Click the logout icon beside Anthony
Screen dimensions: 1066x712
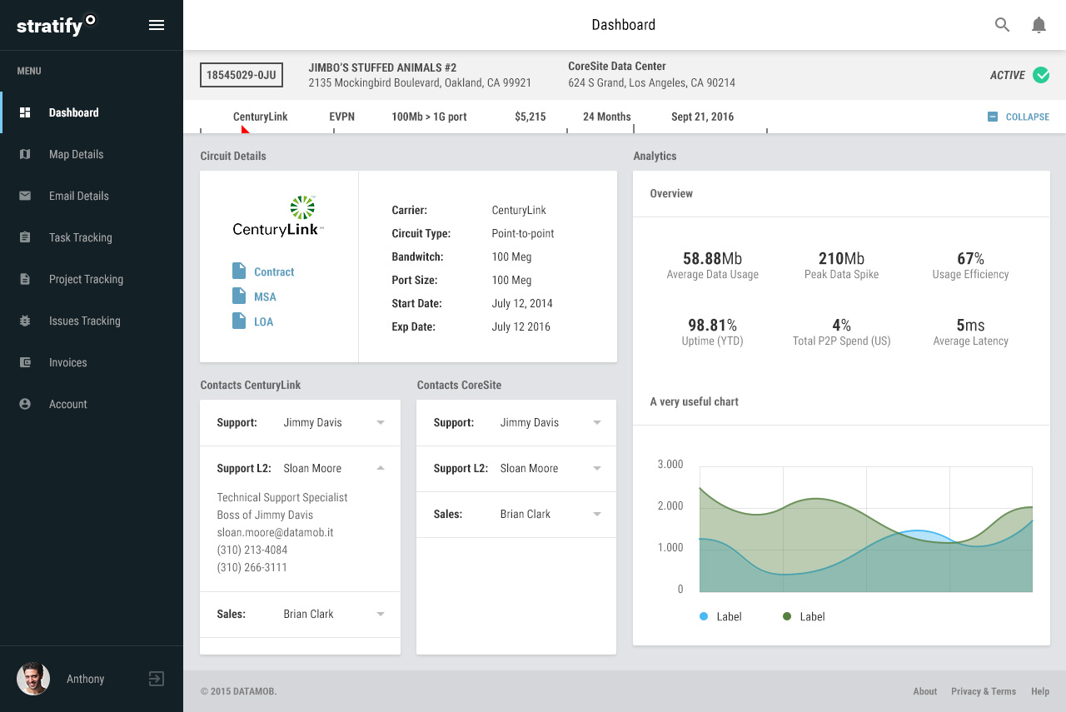pos(157,679)
